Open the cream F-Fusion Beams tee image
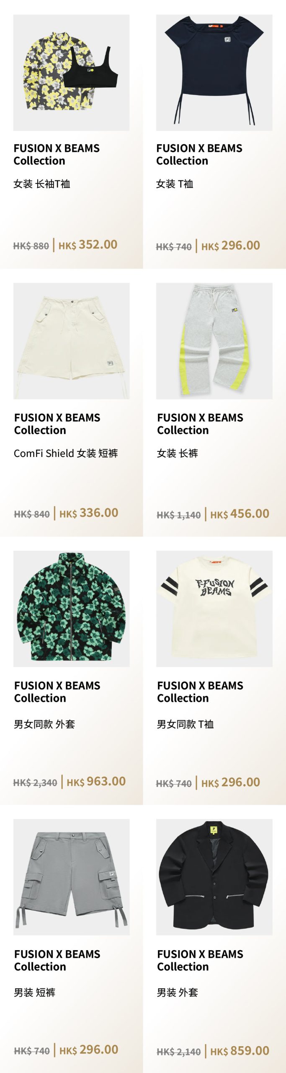 [214, 609]
